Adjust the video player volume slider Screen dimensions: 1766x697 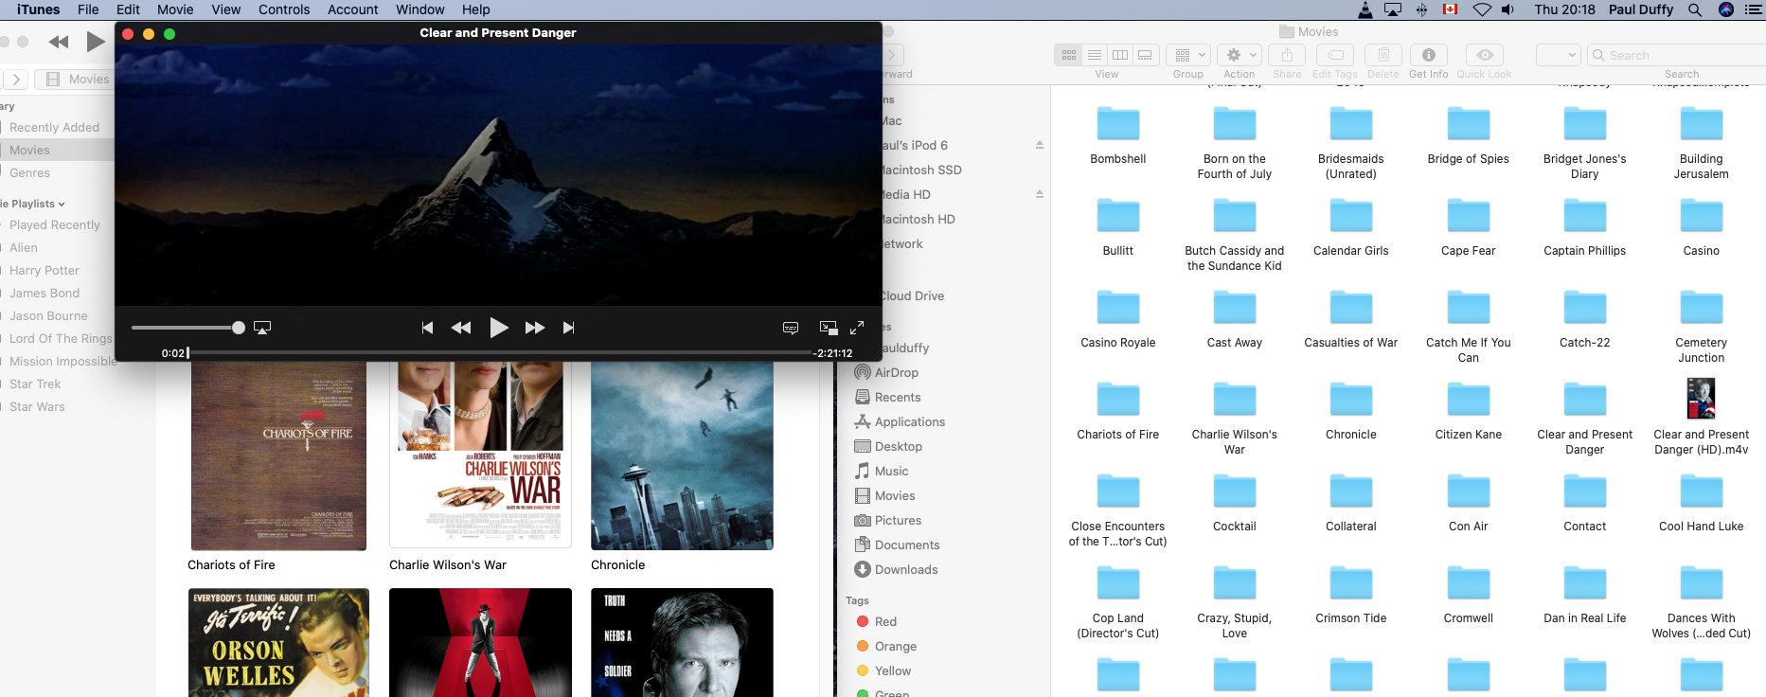187,328
